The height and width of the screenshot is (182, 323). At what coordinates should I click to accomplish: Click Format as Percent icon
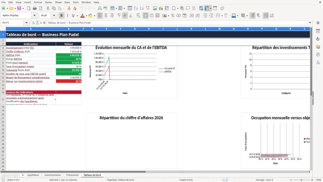tap(173, 15)
